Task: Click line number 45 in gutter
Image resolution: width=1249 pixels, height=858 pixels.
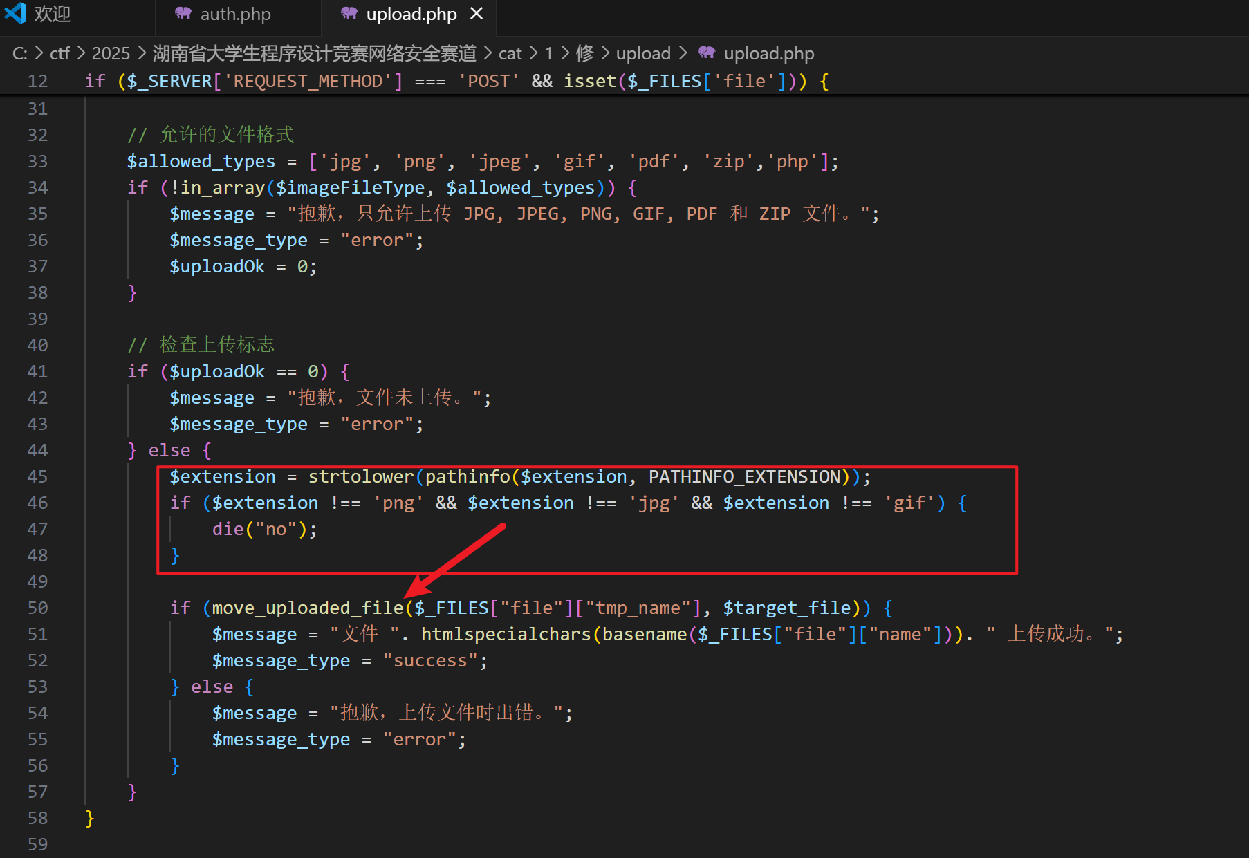Action: tap(37, 477)
